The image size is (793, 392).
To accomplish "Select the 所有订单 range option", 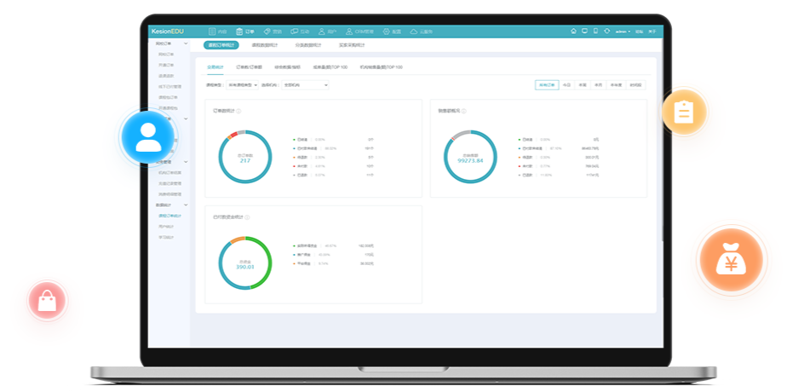I will click(x=547, y=85).
